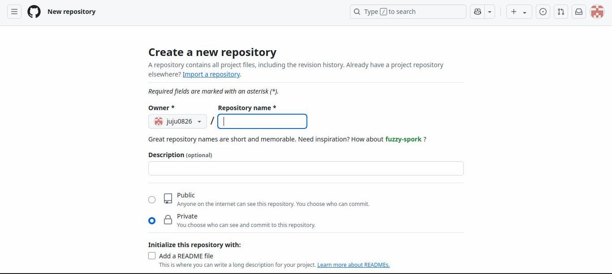Click the GitHub logo in the top bar

[34, 12]
